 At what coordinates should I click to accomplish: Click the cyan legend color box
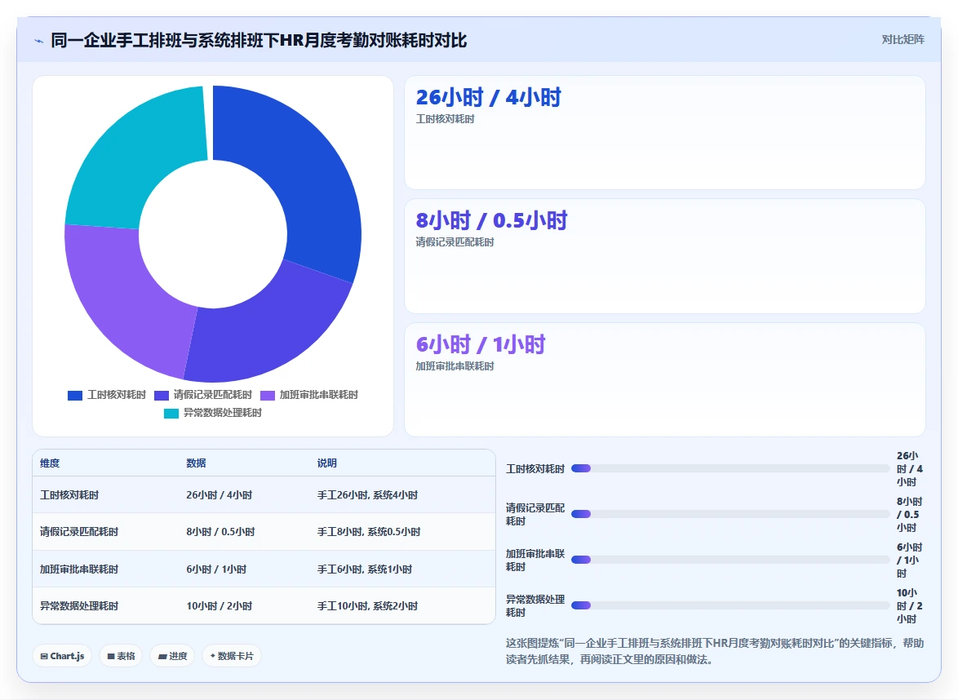pos(171,414)
